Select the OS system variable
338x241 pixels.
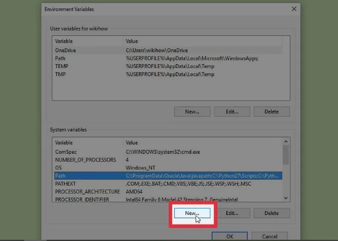tap(168, 168)
